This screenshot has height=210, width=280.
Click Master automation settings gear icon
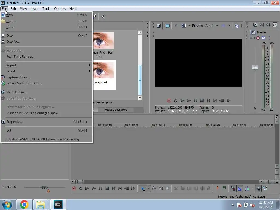pyautogui.click(x=258, y=38)
